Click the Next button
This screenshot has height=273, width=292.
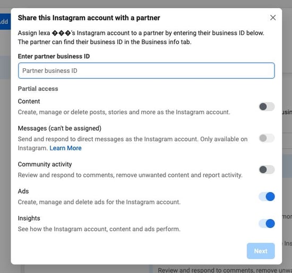point(261,251)
